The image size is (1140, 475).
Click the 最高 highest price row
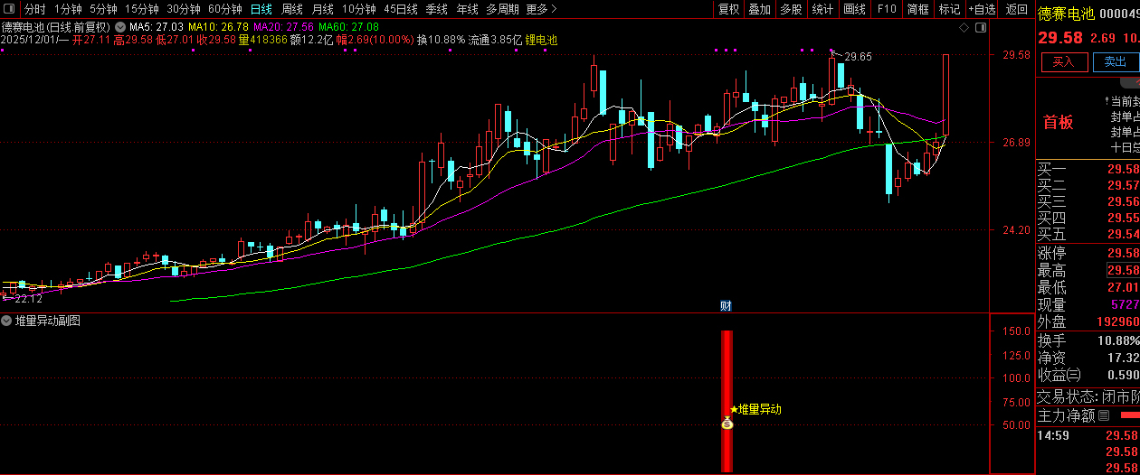pos(1088,271)
